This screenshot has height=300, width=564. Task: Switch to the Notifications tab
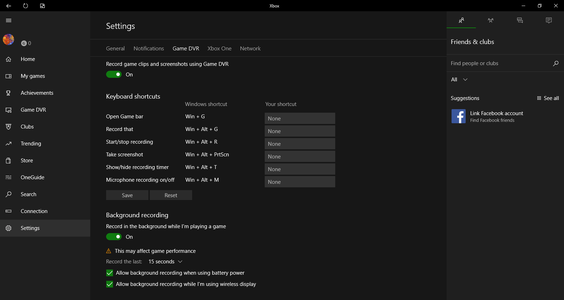[x=149, y=49]
